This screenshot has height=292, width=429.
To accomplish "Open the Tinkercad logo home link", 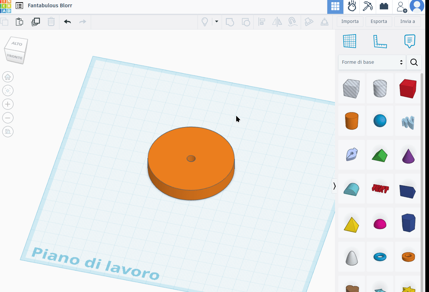I will point(5,6).
